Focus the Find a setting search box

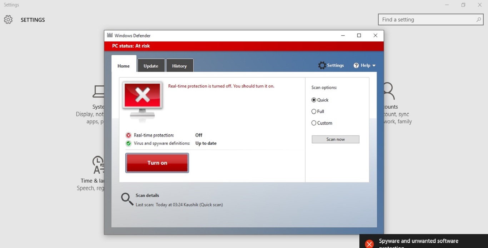coord(430,20)
